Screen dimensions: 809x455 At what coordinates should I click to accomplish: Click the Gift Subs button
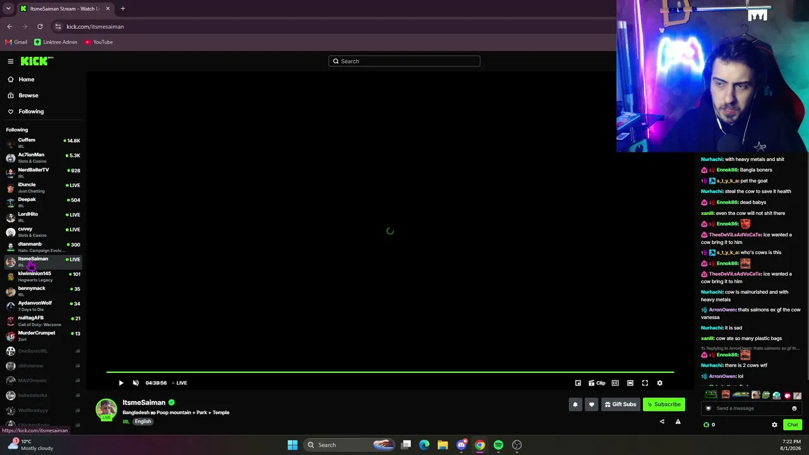620,404
